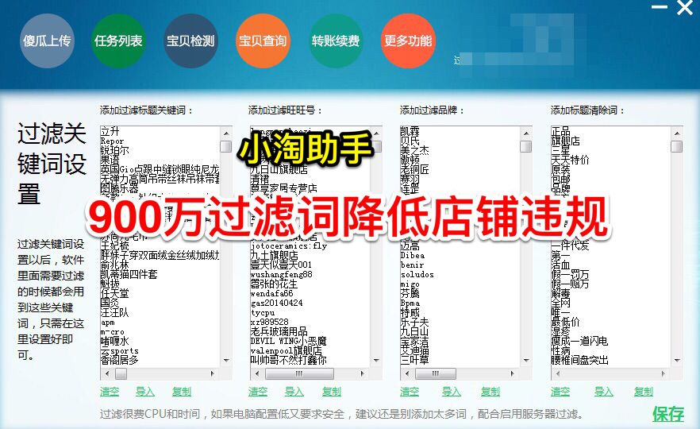This screenshot has height=429, width=700.
Task: Open the 任务列表 circle button
Action: pos(118,41)
